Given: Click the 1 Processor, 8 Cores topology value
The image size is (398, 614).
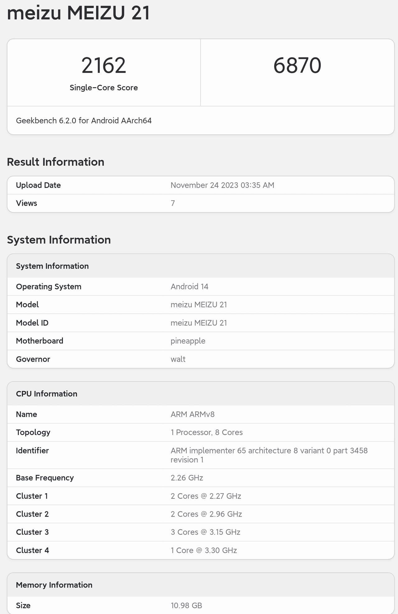Looking at the screenshot, I should coord(206,432).
